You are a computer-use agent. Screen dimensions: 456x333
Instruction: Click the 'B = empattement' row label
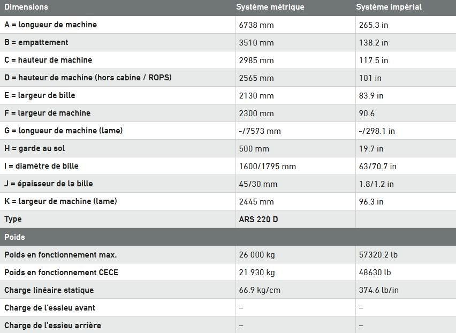pos(36,42)
